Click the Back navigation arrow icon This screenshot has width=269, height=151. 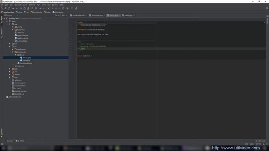coord(40,8)
